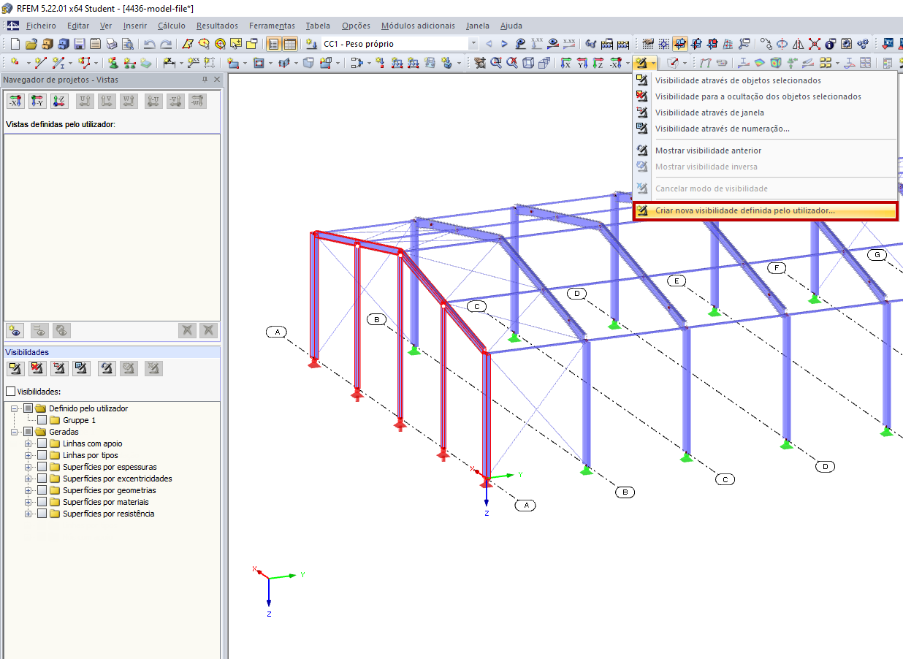Click the -X view button in navigator

[x=15, y=102]
